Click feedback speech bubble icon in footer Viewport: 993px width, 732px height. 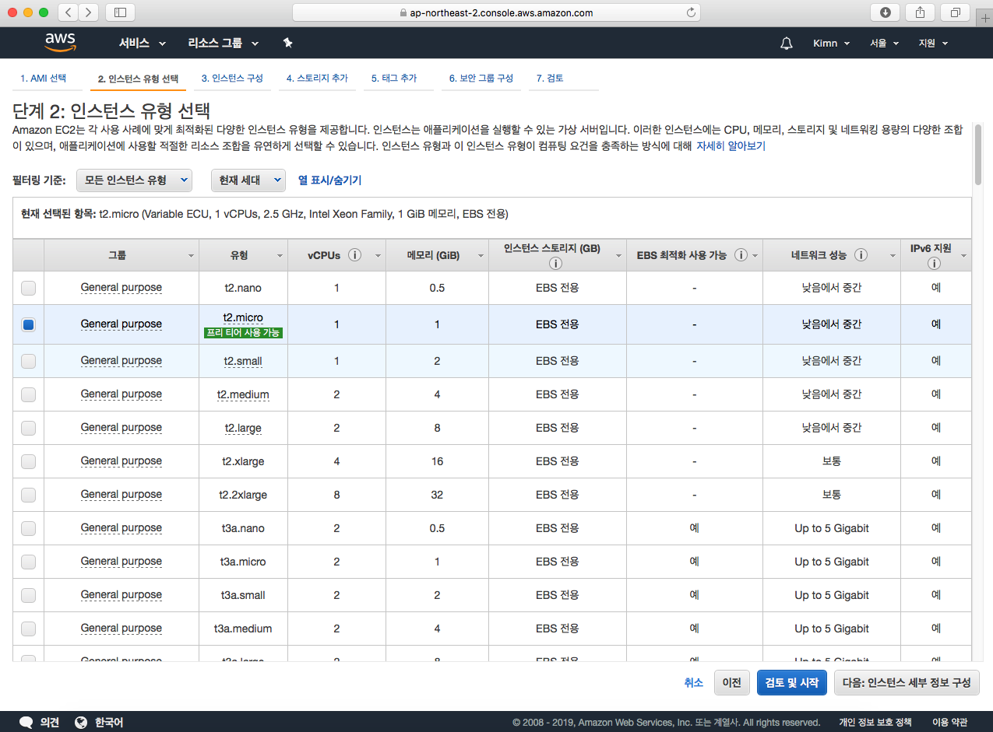tap(26, 722)
